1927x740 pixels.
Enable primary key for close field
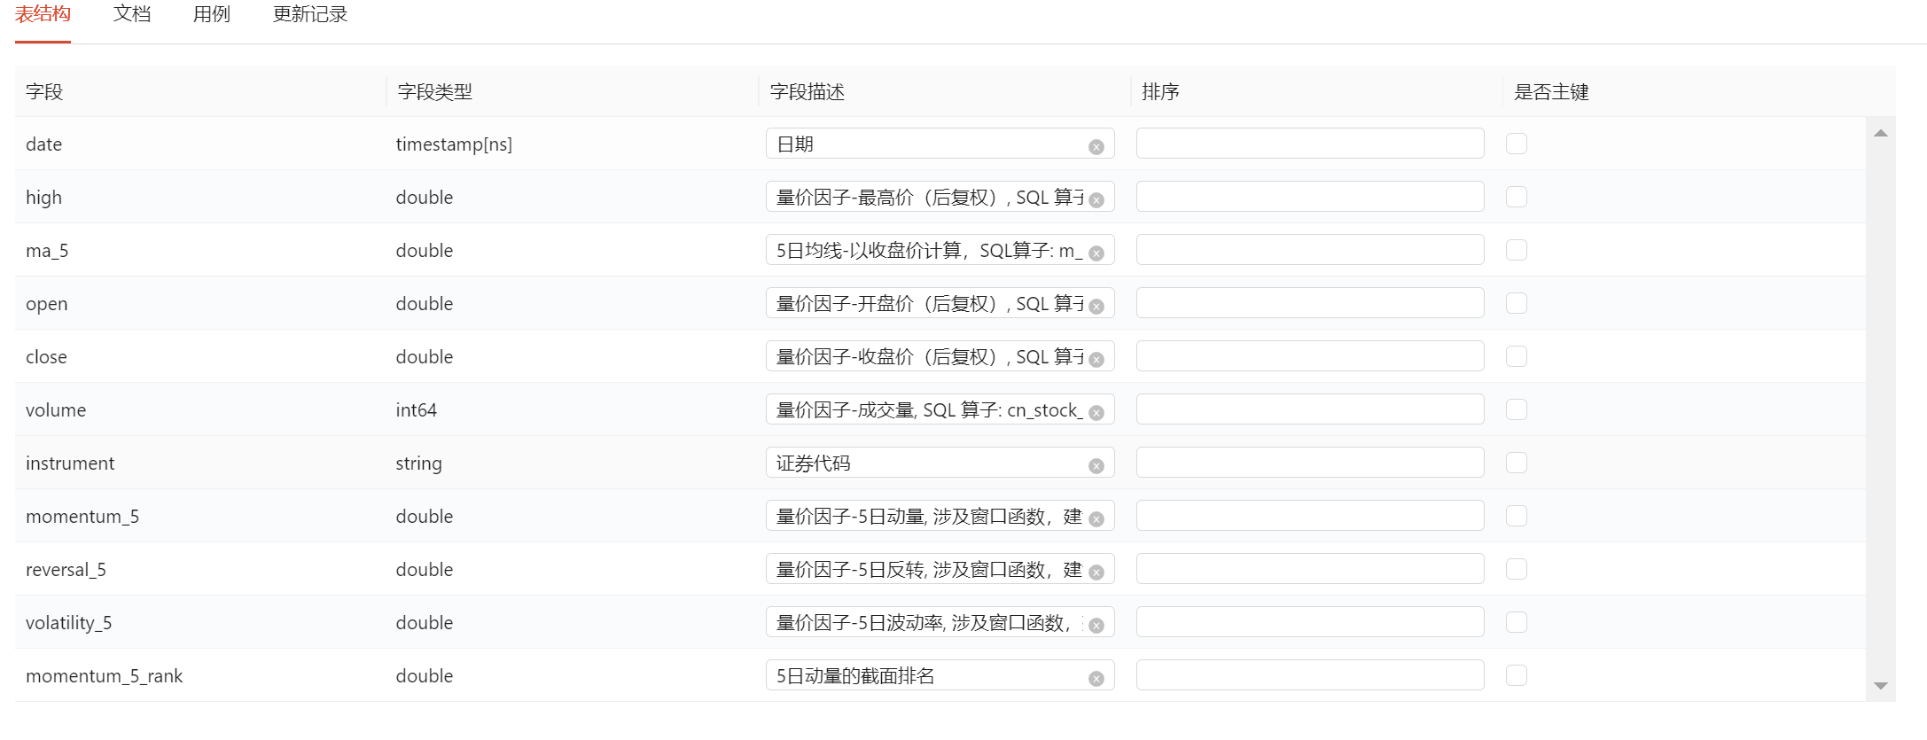click(x=1517, y=356)
